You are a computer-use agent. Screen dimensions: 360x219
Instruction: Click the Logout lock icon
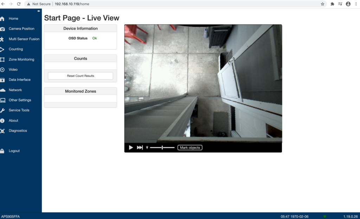click(x=2, y=151)
